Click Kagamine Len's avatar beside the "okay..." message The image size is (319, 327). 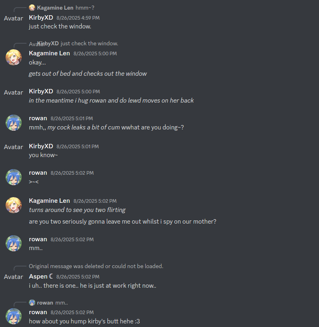click(x=14, y=57)
